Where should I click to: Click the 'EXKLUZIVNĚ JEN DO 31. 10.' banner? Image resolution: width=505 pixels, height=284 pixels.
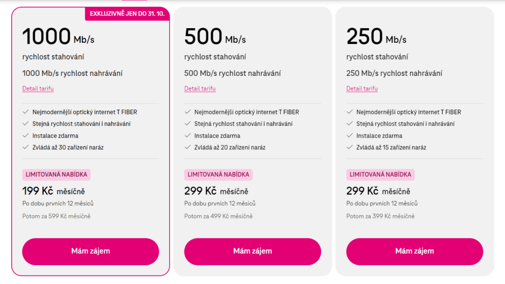[127, 13]
